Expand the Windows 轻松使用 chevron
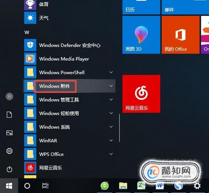 (x=111, y=113)
